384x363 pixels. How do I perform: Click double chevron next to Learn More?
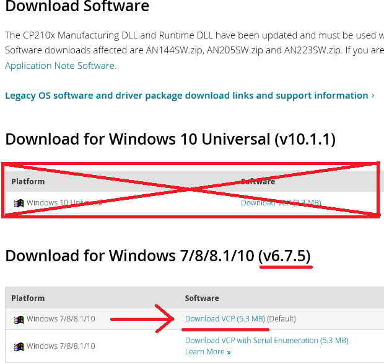click(x=229, y=352)
